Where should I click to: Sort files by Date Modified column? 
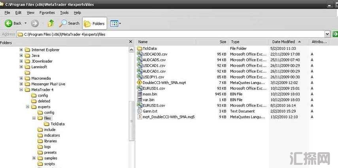283,42
